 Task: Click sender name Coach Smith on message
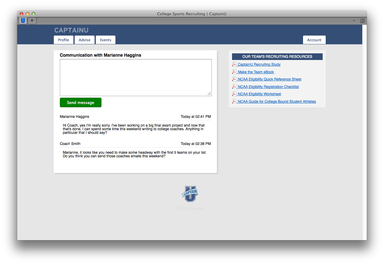(x=70, y=144)
